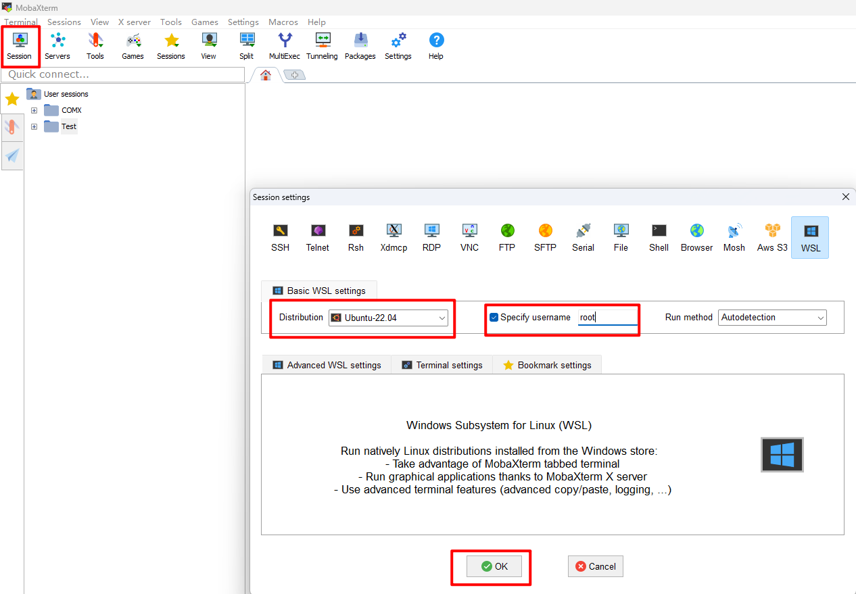Click the sidebar Sessions star tab

(x=12, y=99)
